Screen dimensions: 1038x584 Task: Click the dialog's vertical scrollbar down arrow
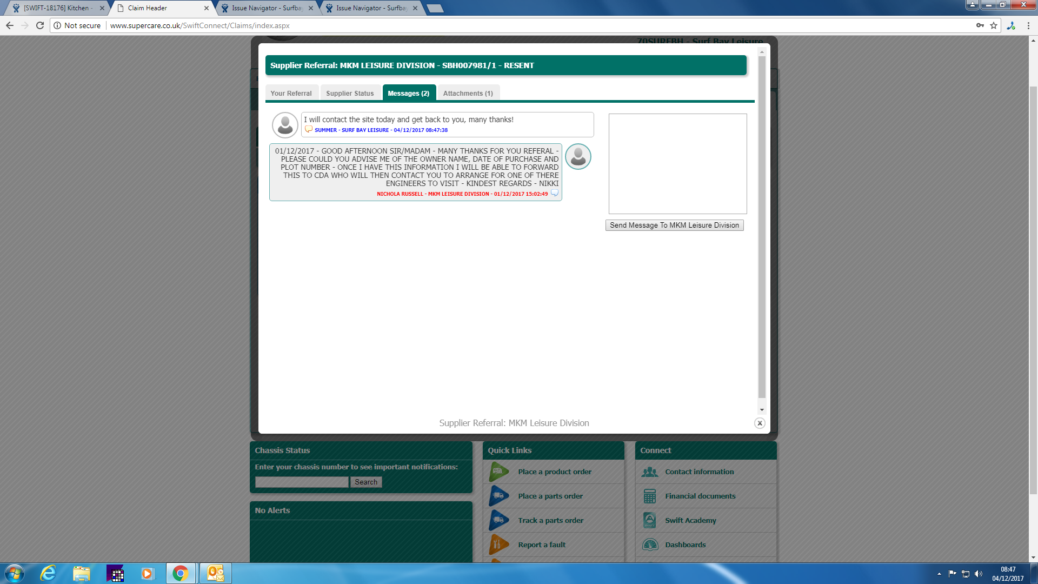[x=762, y=410]
